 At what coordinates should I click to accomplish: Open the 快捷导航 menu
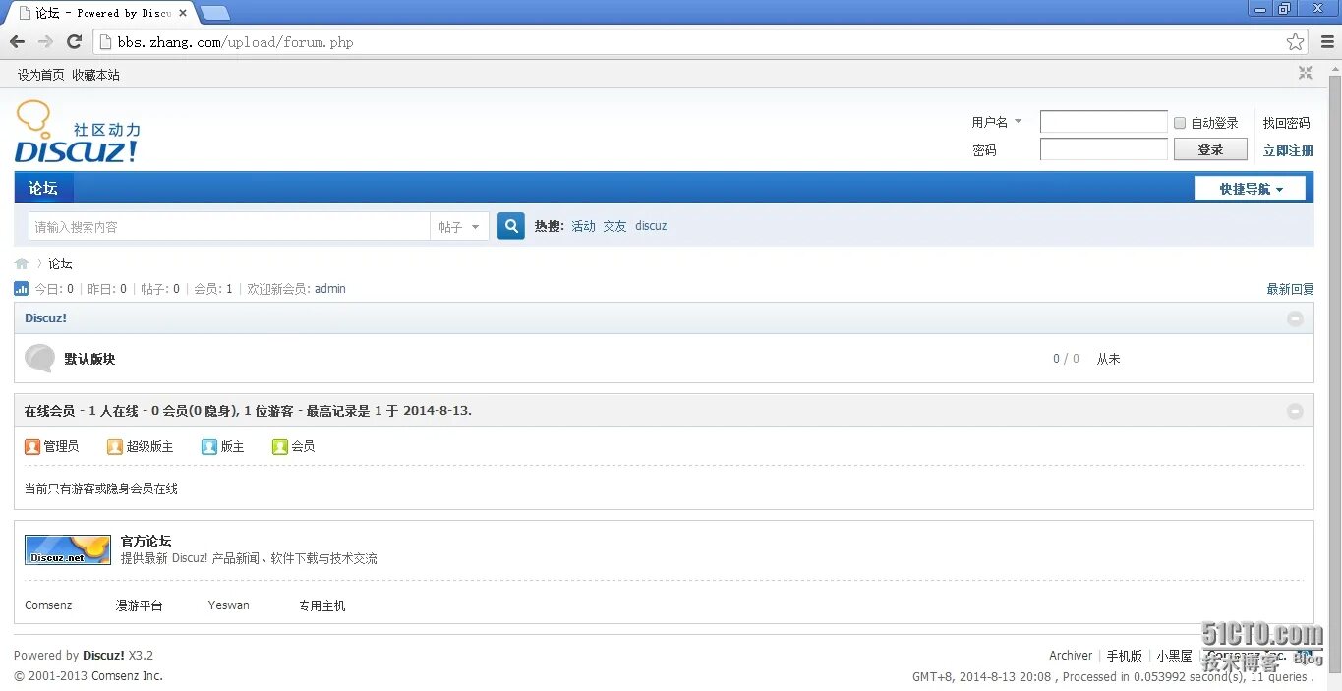click(x=1249, y=187)
